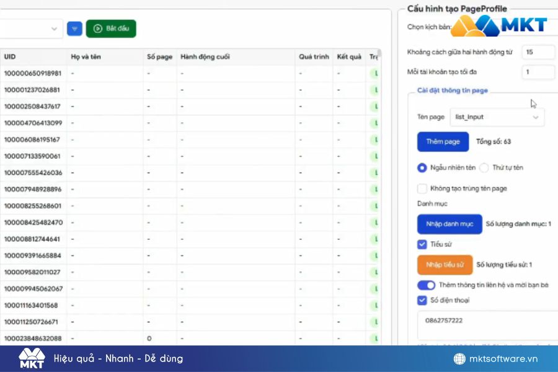Uncheck the Tiểu sử checkbox
The height and width of the screenshot is (372, 558).
pos(422,244)
